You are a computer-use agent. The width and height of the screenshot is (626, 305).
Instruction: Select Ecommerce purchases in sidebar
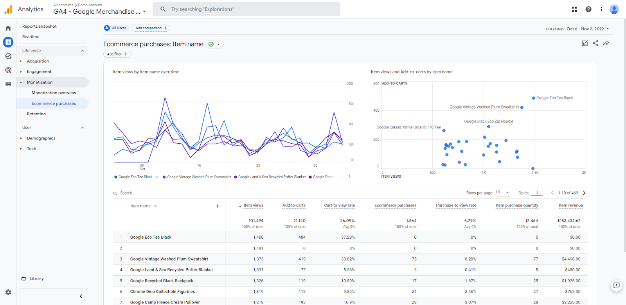[x=54, y=103]
